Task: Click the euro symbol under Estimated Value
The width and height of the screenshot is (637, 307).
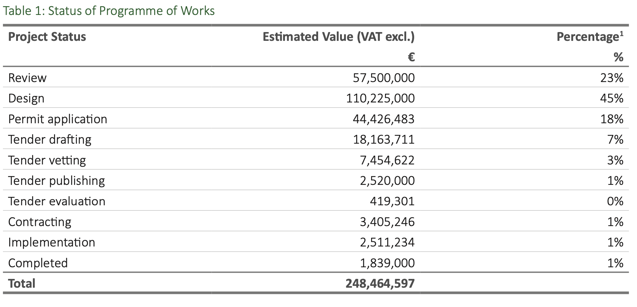Action: (411, 57)
